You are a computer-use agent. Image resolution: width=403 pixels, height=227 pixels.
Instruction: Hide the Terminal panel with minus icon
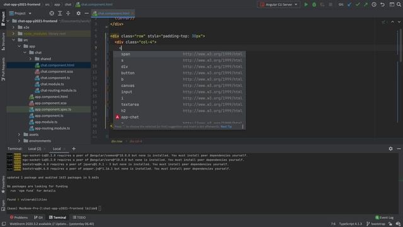399,149
